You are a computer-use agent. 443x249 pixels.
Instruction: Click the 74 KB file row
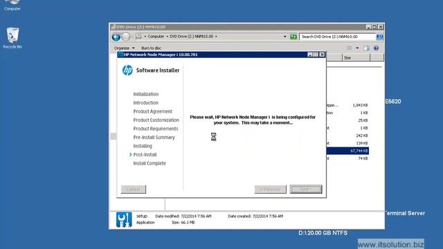347,158
